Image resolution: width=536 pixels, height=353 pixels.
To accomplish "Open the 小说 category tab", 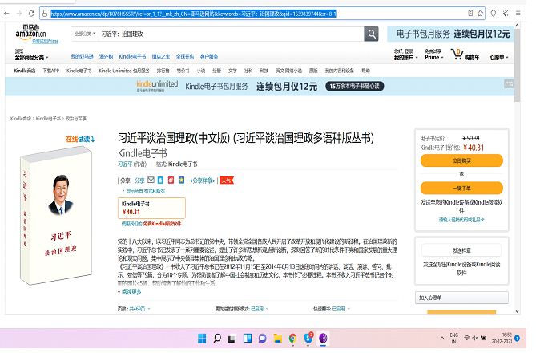I will click(201, 71).
